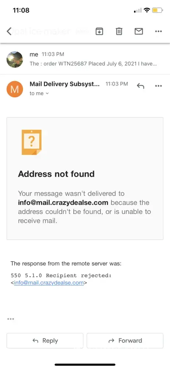The width and height of the screenshot is (170, 369).
Task: Tap the yellow question-mark note image
Action: pos(32,142)
